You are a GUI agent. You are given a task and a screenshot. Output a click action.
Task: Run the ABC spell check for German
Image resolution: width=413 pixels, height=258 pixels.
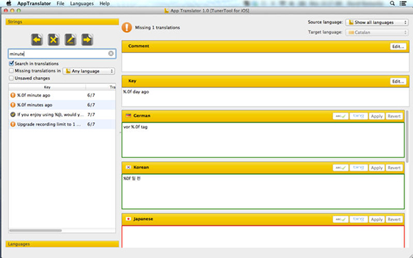[x=341, y=116]
